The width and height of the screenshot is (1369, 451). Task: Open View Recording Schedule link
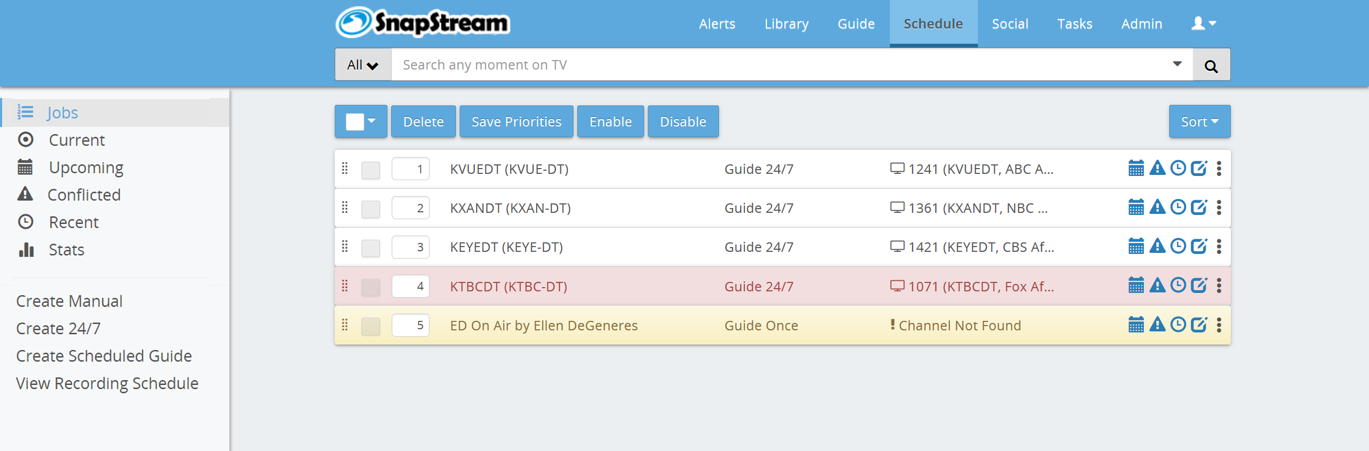[107, 384]
